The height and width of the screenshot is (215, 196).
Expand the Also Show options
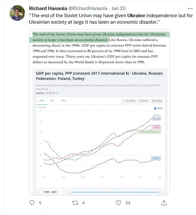coord(129,101)
